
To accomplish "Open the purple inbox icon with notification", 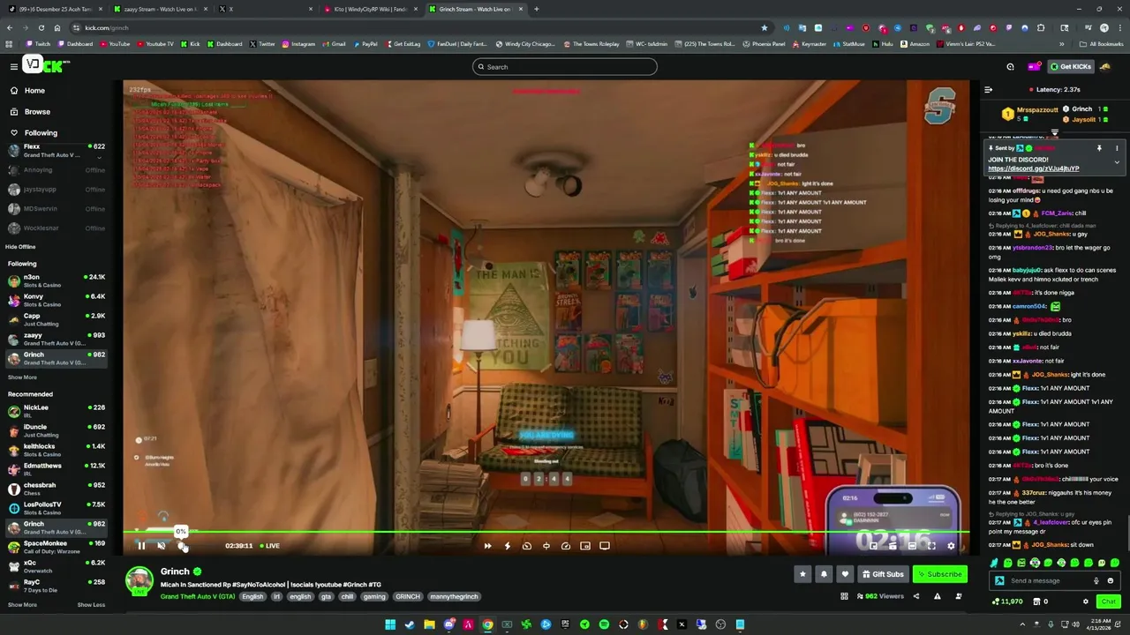I will 1034,67.
